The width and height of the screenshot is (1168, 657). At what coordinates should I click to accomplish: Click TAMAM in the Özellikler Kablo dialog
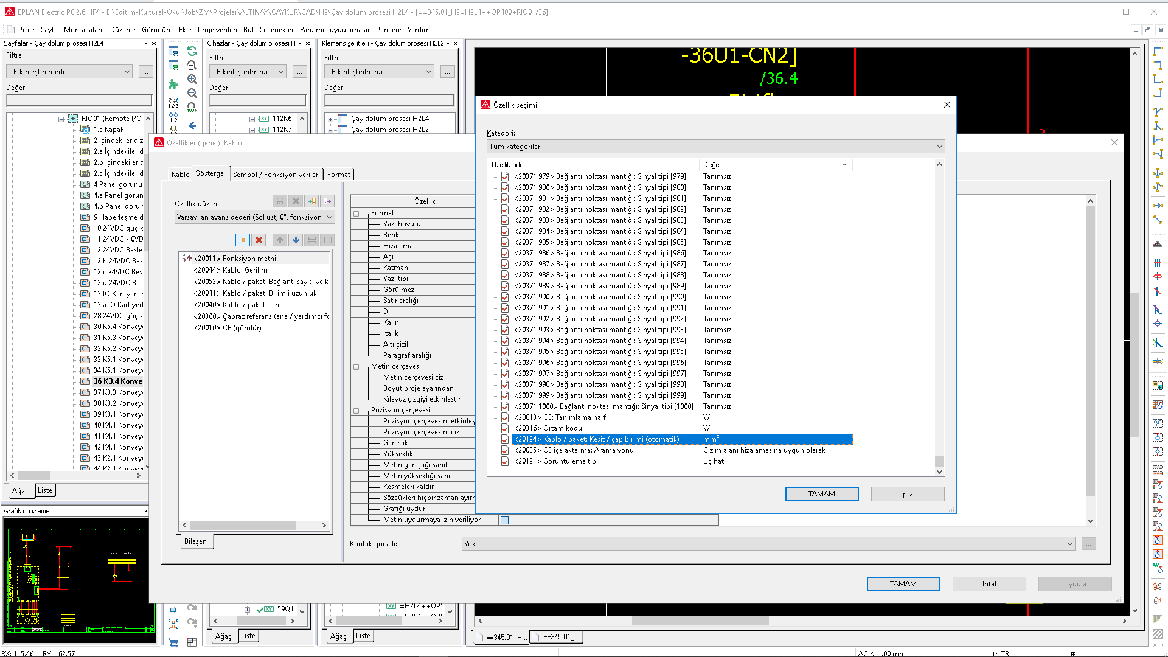point(903,584)
